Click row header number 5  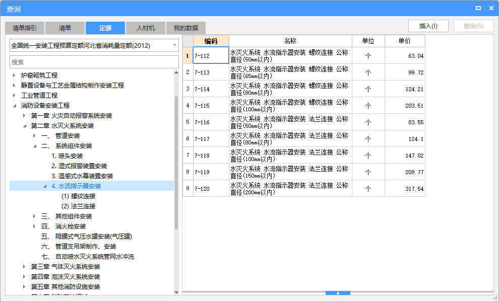point(188,122)
